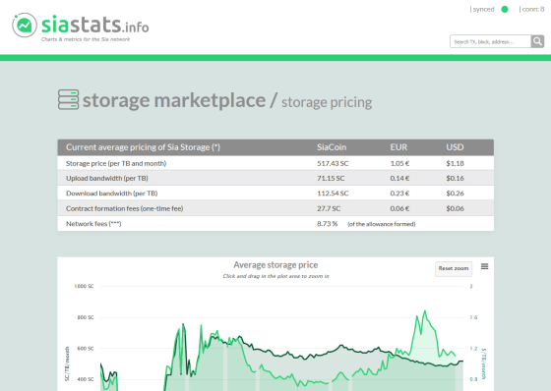Click the green synced status indicator
Screen dimensions: 551x391
tap(505, 10)
